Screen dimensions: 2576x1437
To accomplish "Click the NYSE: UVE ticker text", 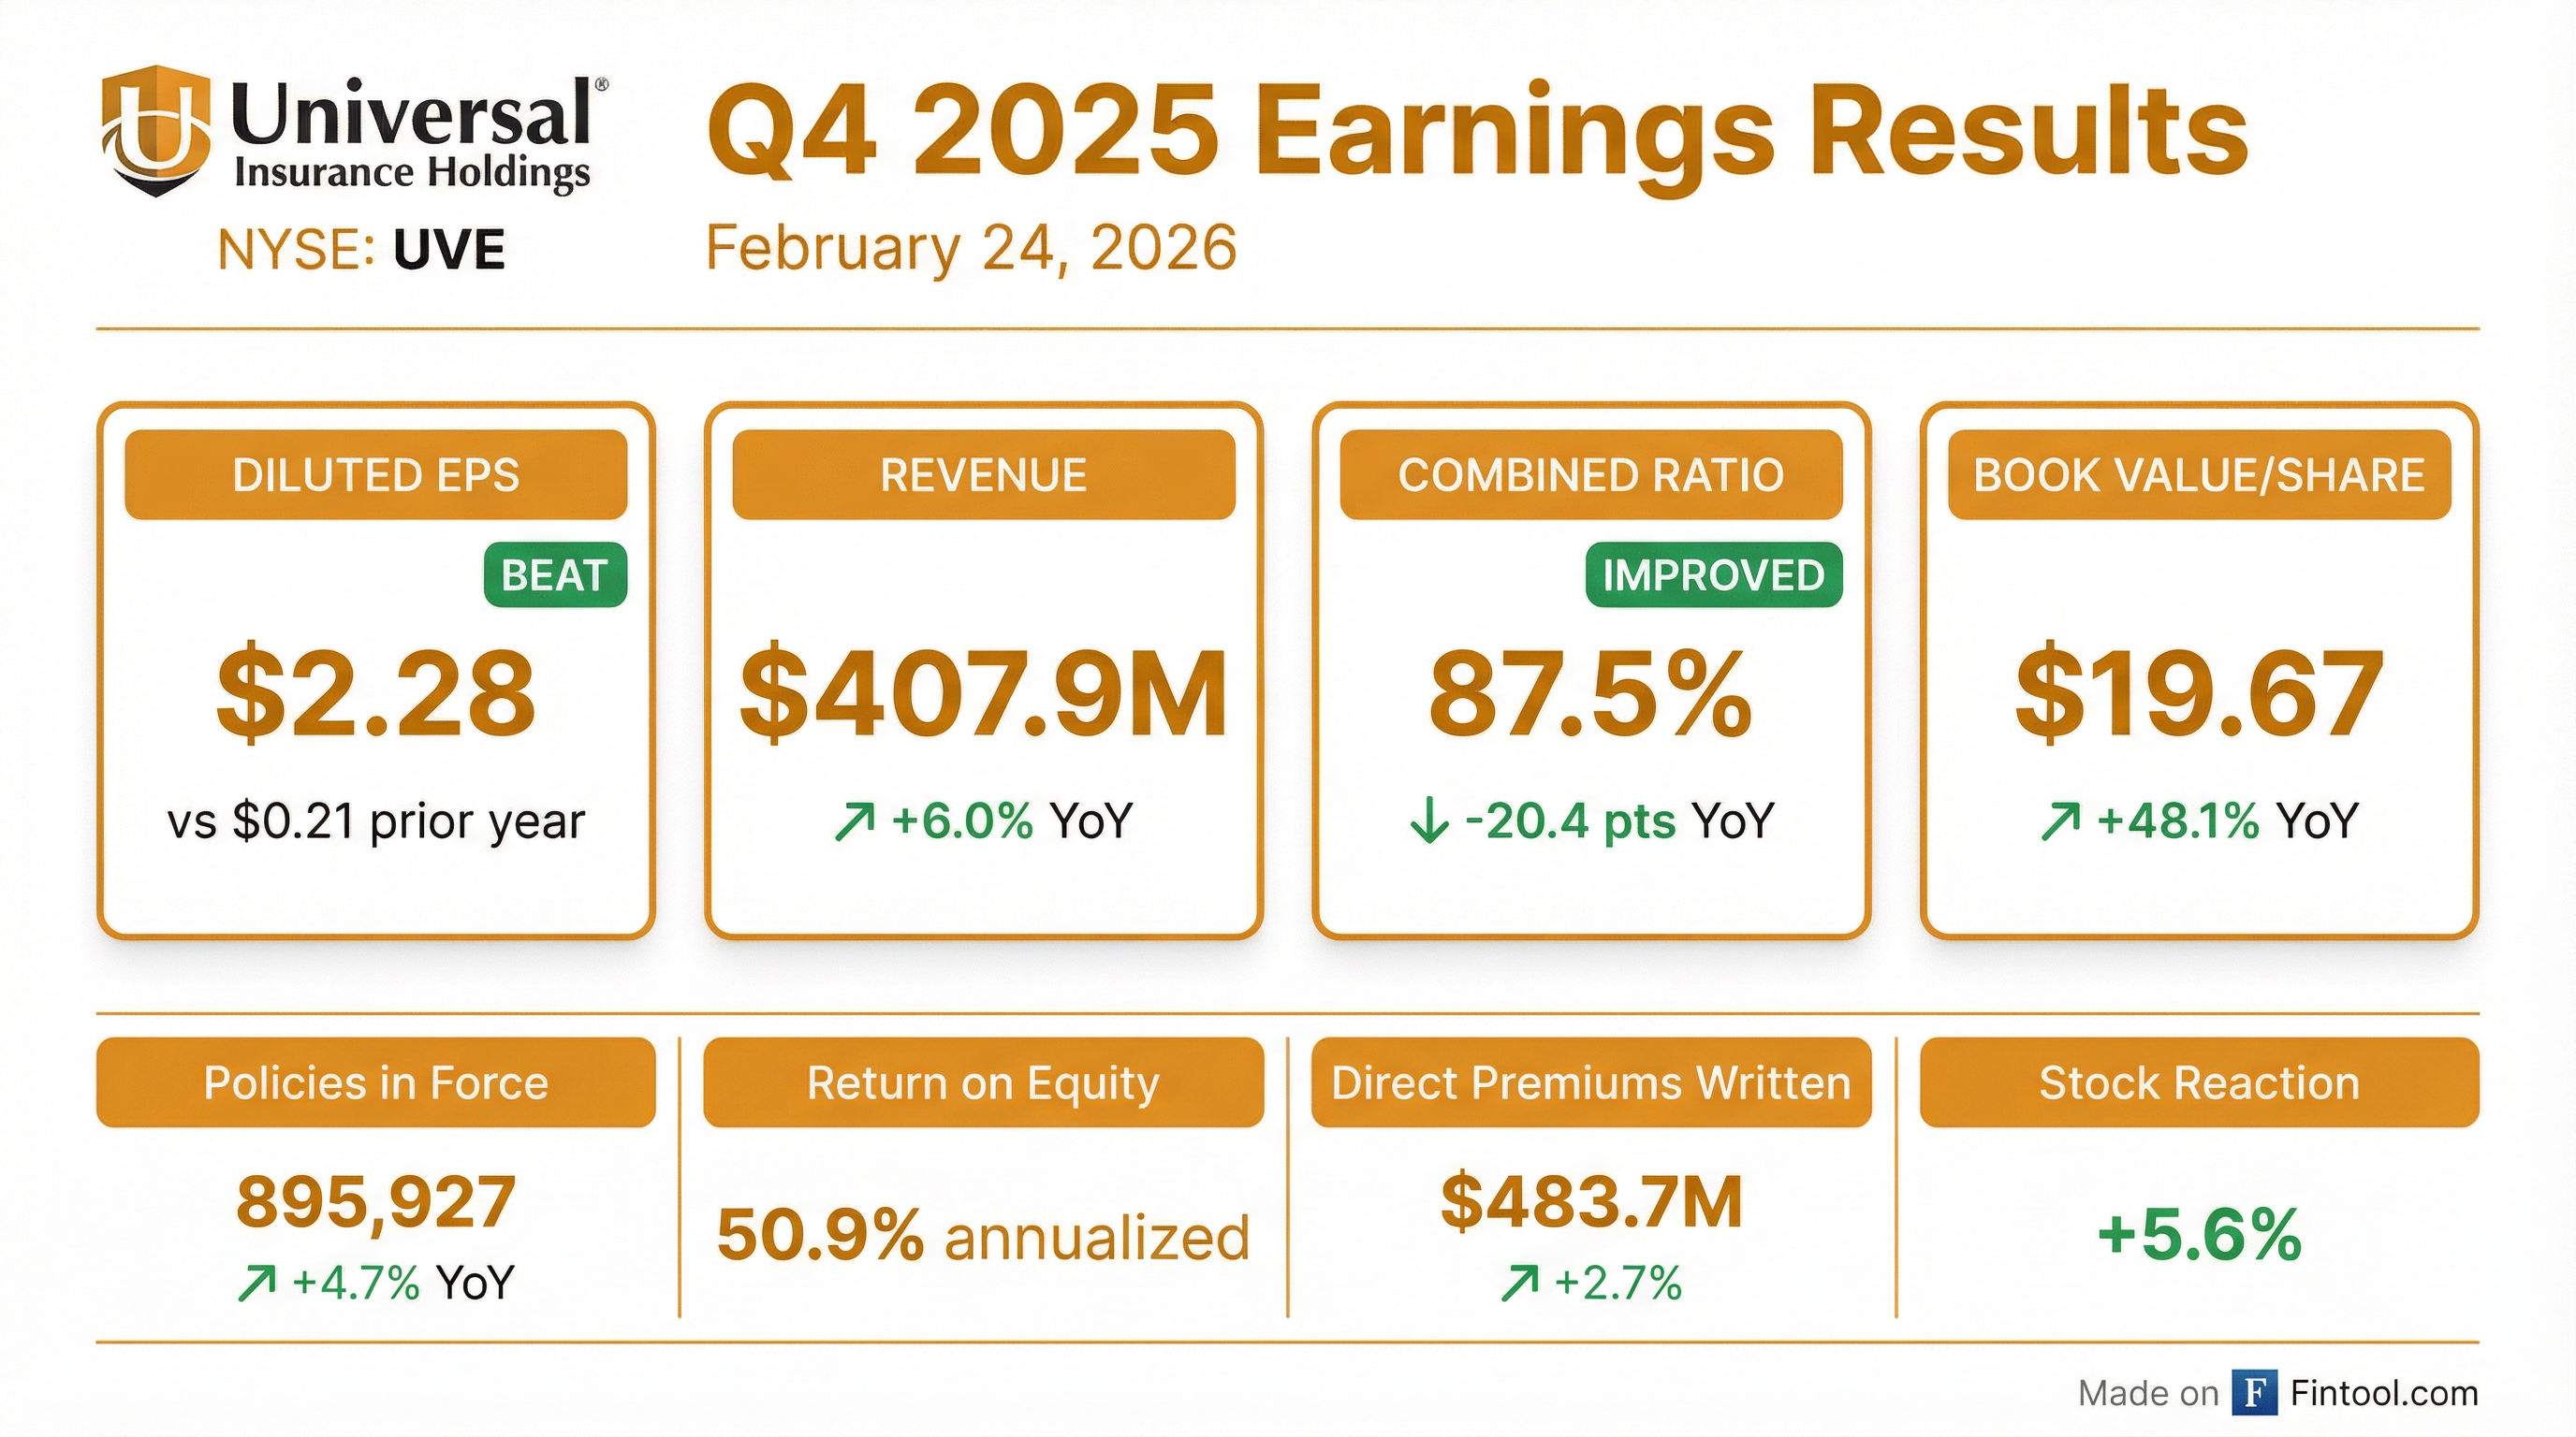I will click(x=361, y=250).
